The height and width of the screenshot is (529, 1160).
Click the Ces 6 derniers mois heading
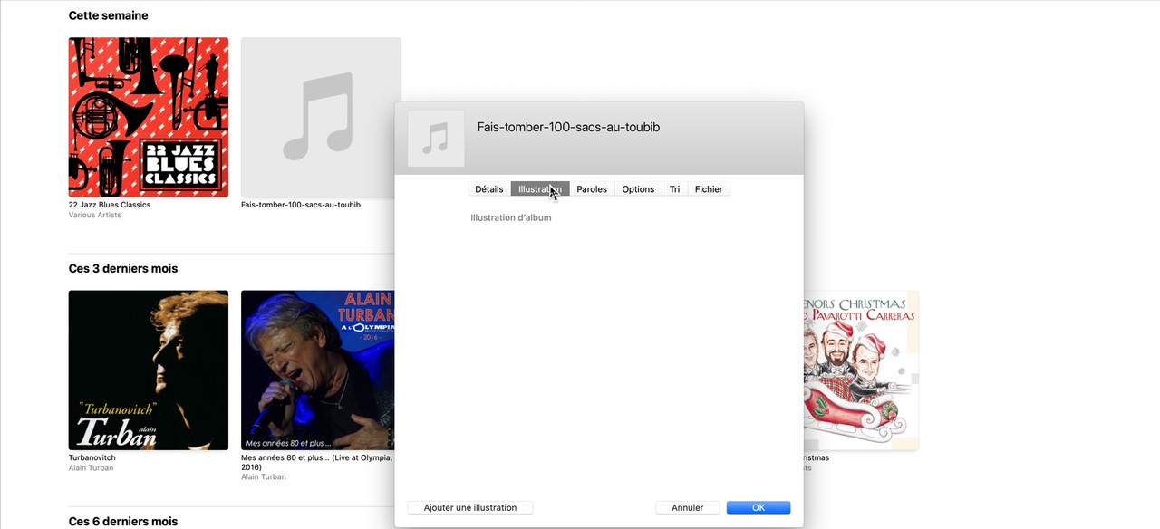point(123,522)
